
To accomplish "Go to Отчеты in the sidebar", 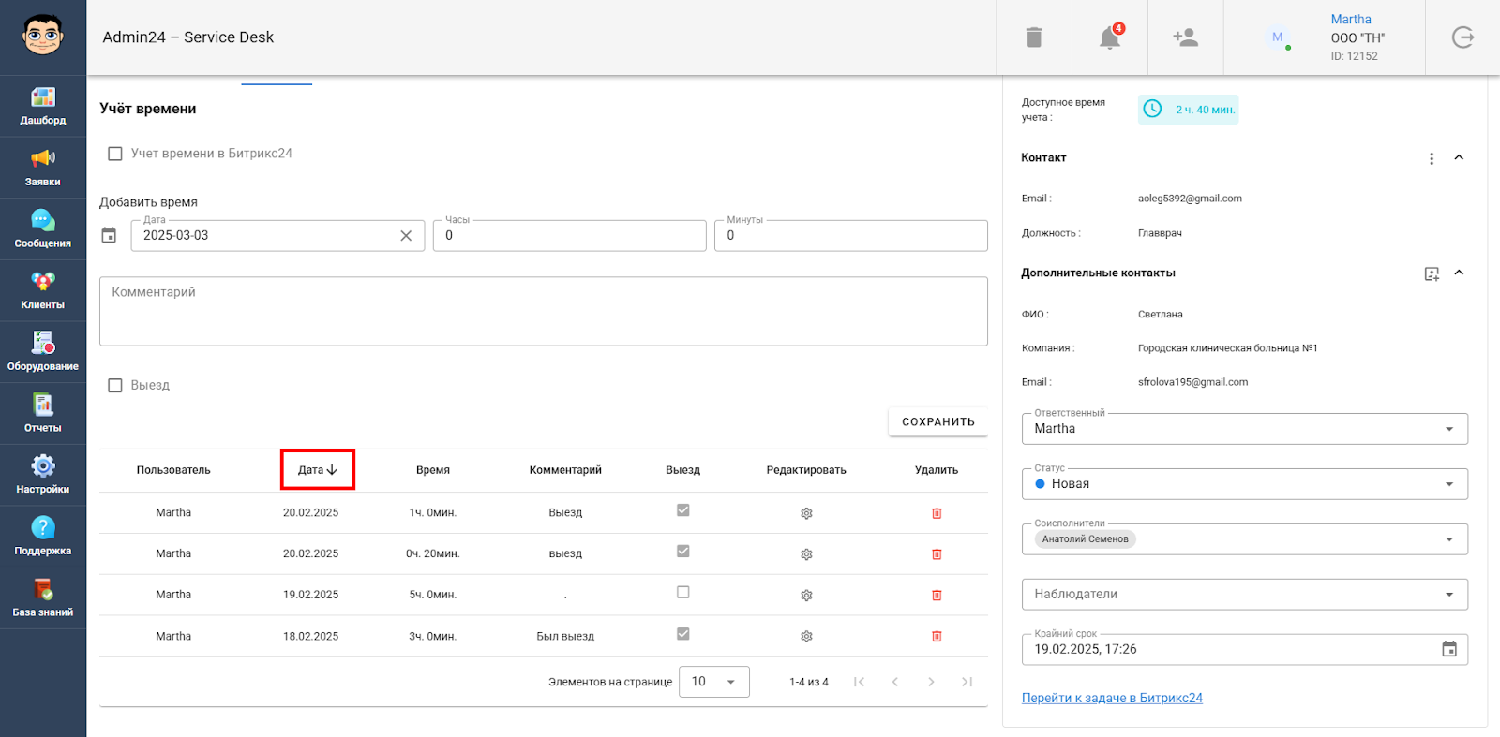I will click(x=43, y=413).
